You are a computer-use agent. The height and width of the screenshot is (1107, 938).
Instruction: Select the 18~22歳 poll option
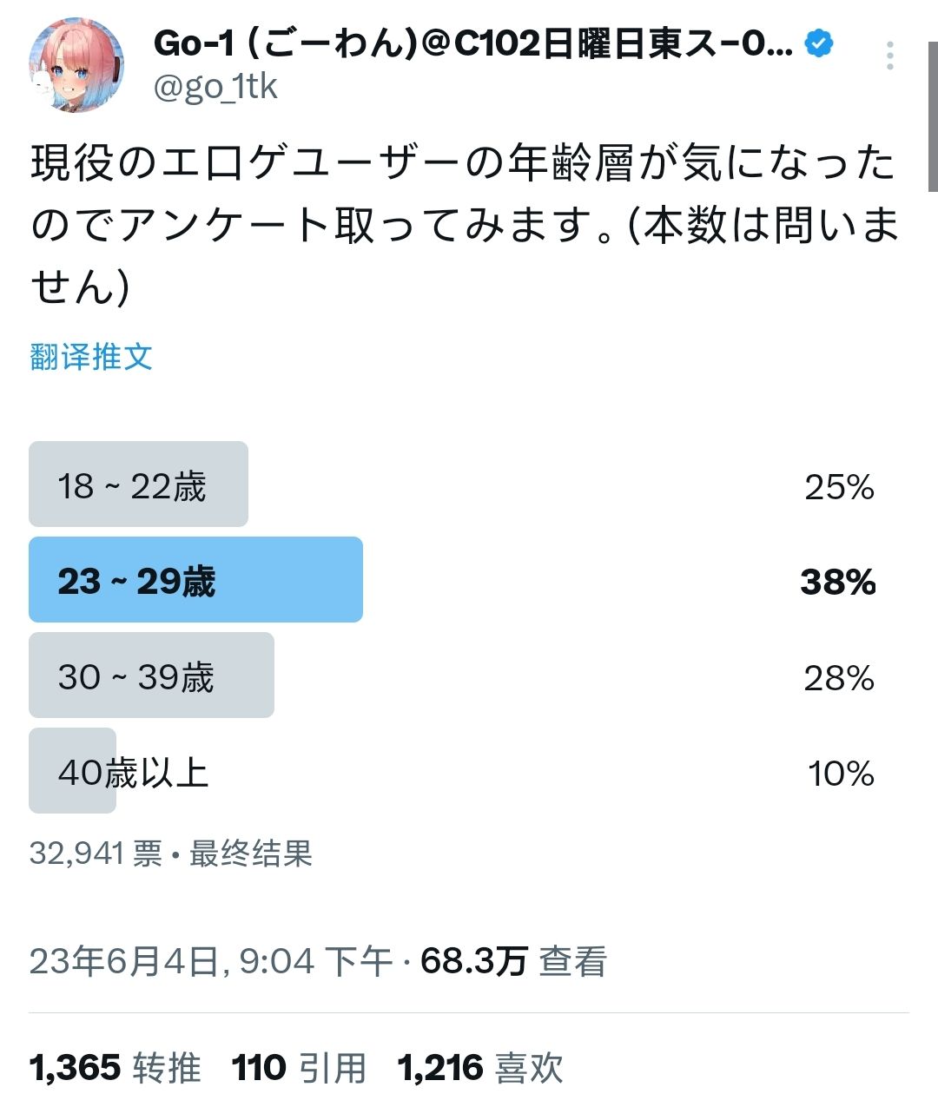138,484
